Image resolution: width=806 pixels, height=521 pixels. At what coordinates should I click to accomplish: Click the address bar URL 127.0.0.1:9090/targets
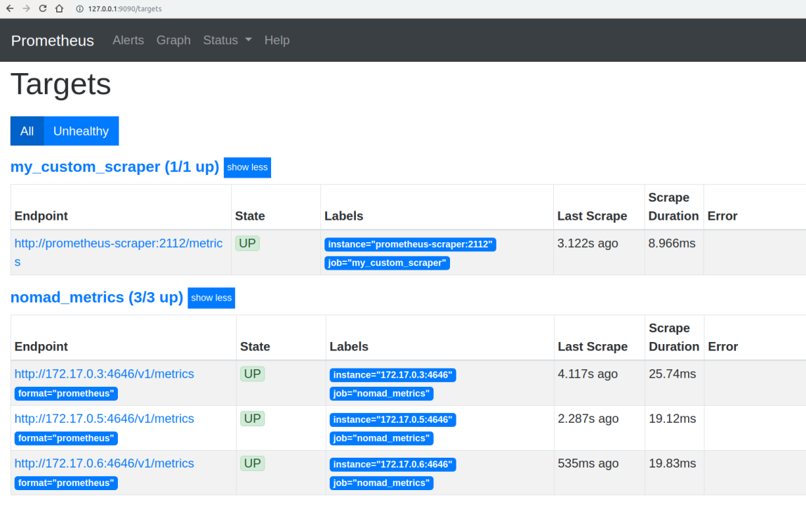click(x=125, y=8)
